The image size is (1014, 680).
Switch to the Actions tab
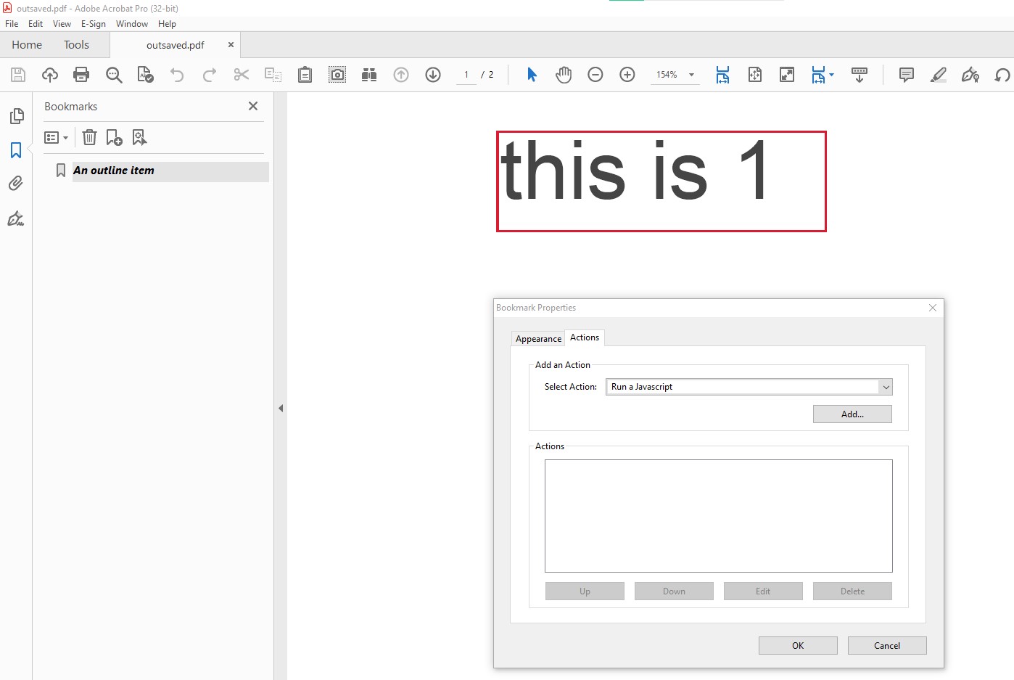pyautogui.click(x=585, y=337)
